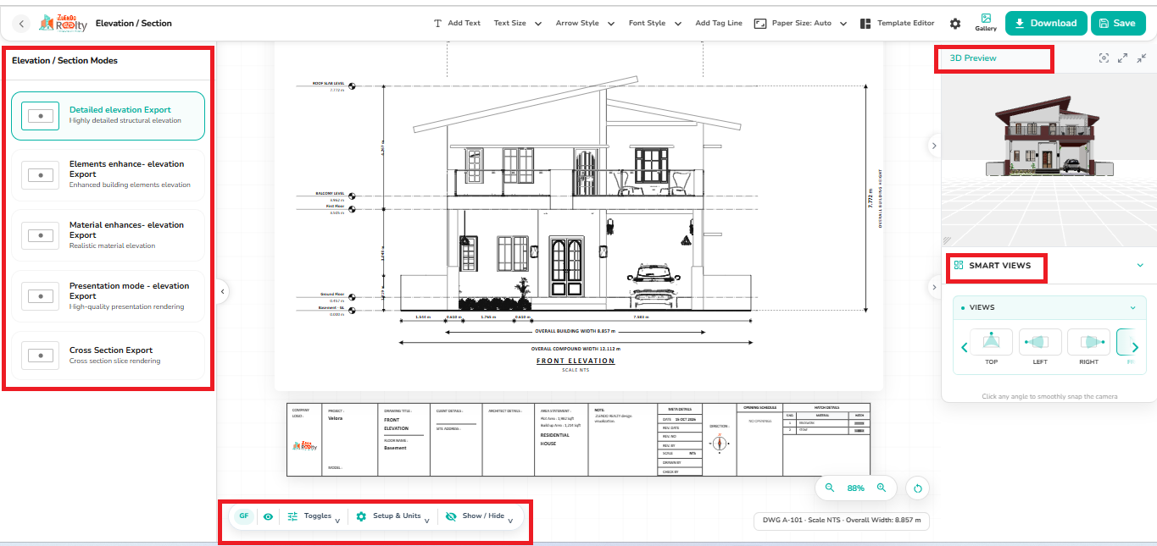Zoom in the drawing canvas
Viewport: 1157px width, 546px height.
[x=882, y=488]
